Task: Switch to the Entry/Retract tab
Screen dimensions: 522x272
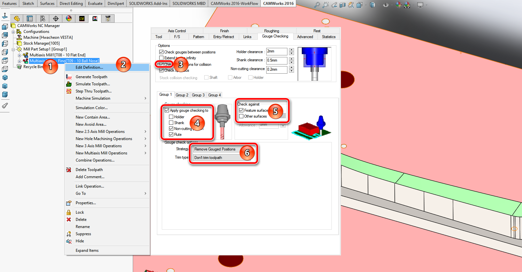Action: [223, 37]
